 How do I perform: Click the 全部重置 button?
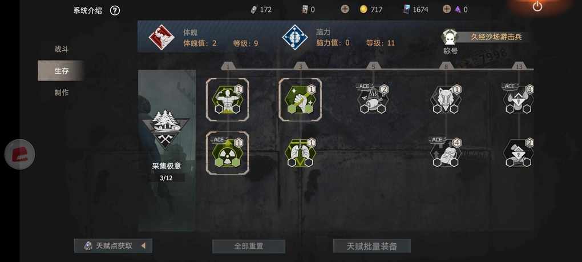point(249,246)
